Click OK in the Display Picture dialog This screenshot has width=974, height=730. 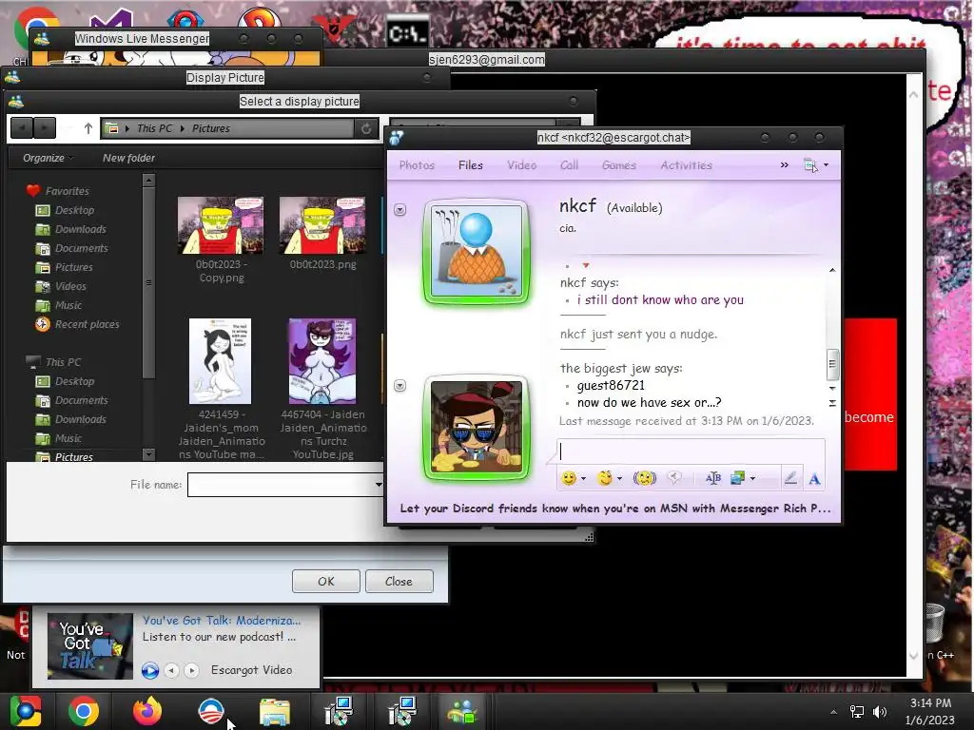[x=326, y=582]
